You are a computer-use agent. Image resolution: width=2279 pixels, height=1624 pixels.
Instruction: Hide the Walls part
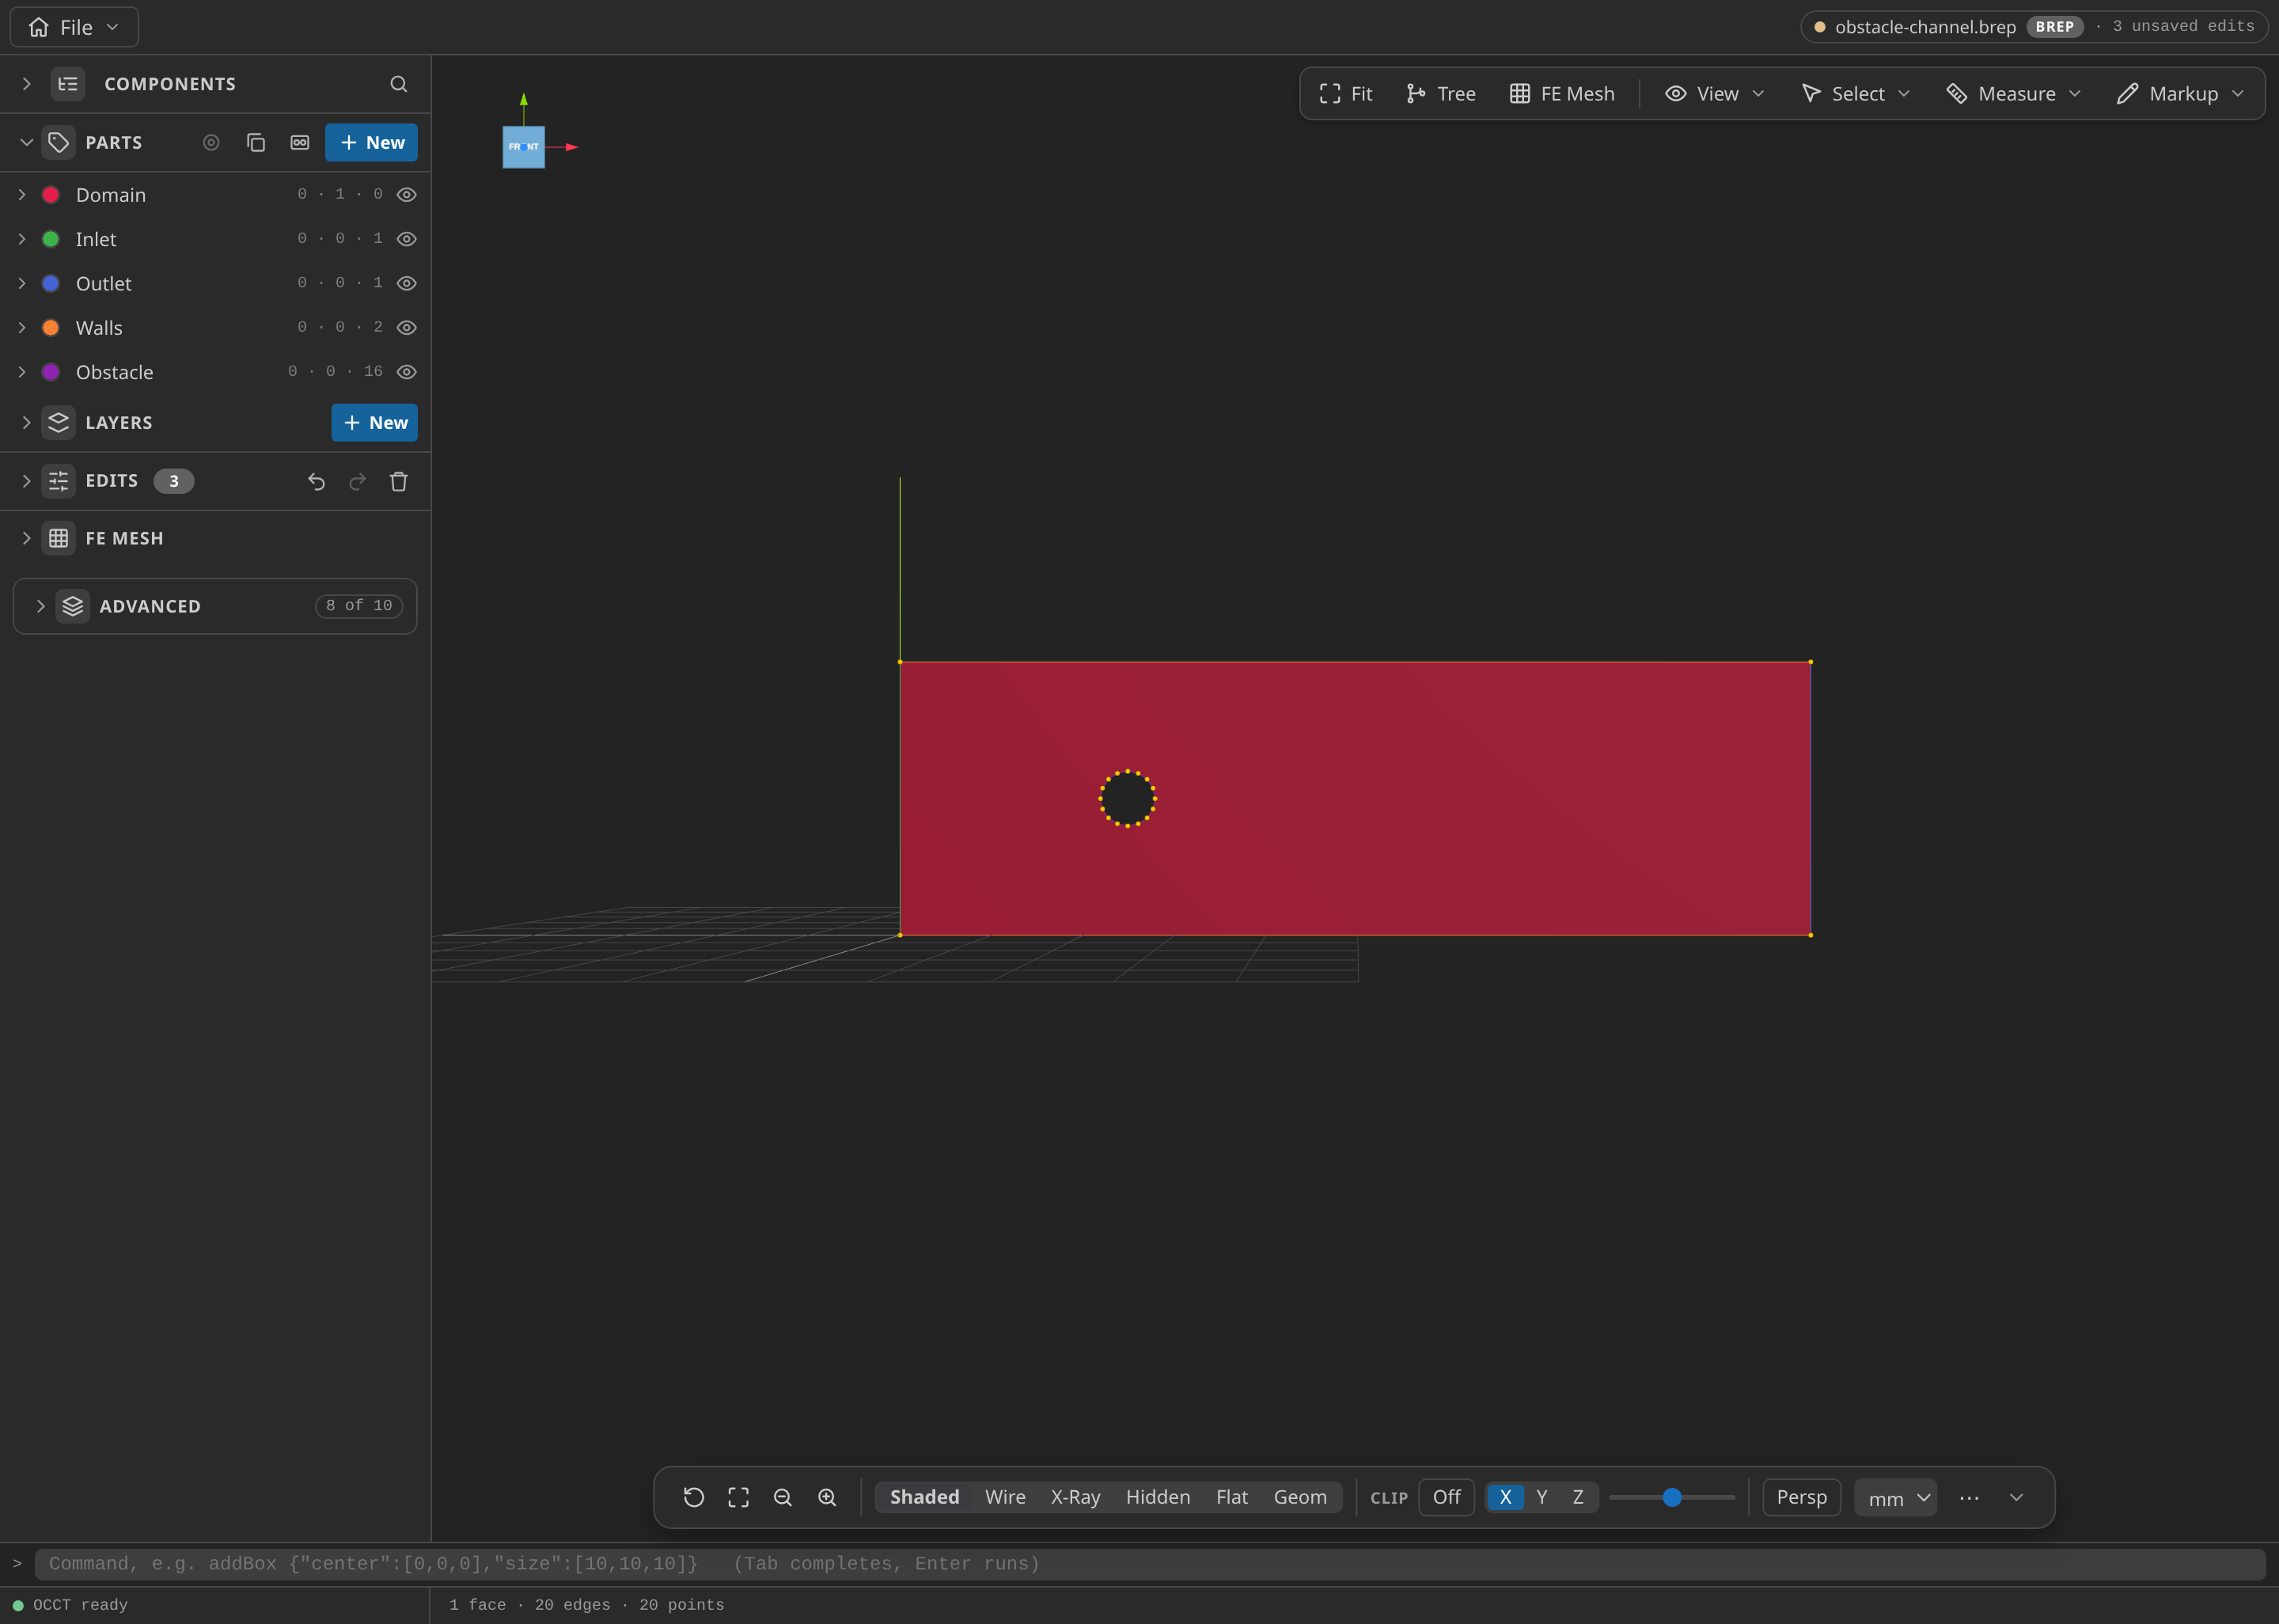coord(407,328)
